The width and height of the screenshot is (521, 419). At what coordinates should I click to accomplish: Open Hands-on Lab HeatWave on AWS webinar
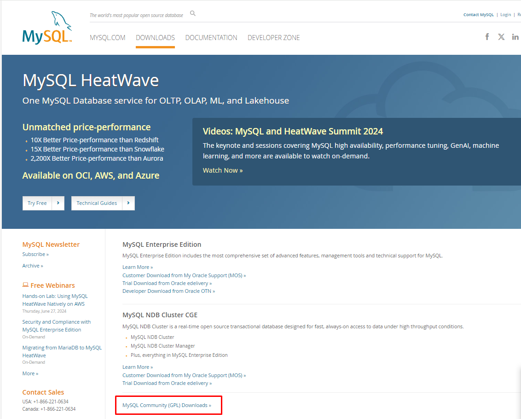pos(55,300)
